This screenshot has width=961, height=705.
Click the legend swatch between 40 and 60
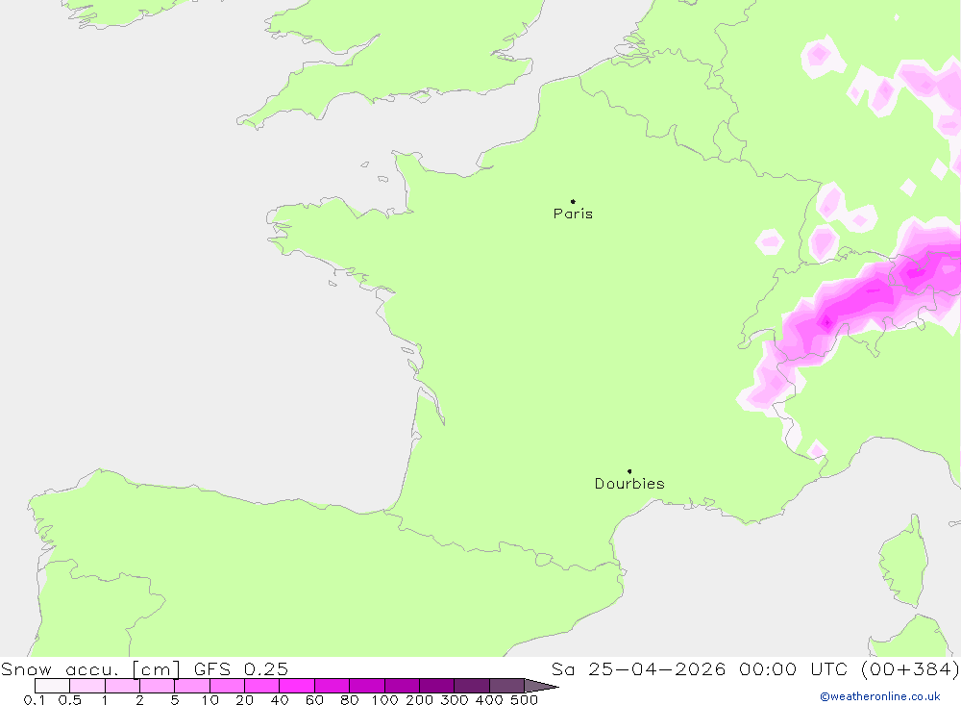click(297, 686)
